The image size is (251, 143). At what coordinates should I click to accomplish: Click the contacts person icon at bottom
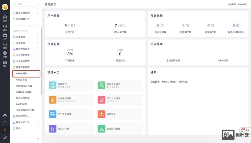[5, 137]
